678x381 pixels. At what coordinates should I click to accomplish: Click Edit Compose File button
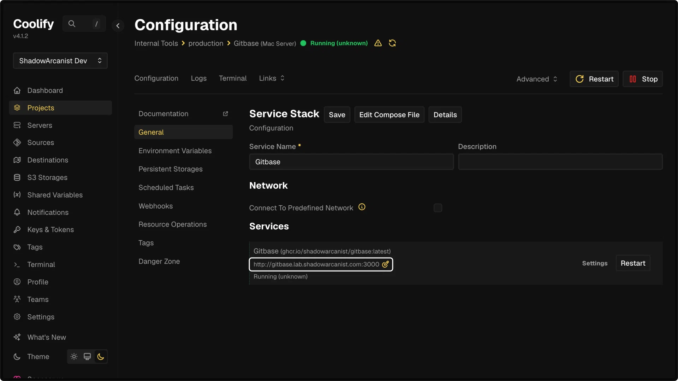click(389, 115)
